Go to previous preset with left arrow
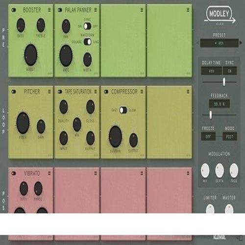245x245 pixels. [x=198, y=43]
